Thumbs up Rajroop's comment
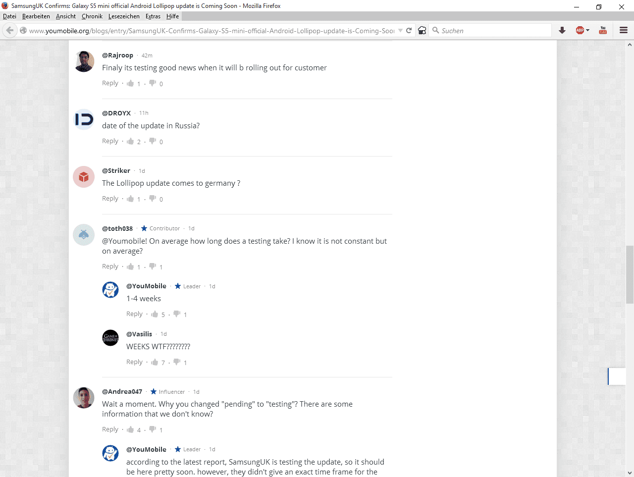This screenshot has height=477, width=634. [x=130, y=83]
